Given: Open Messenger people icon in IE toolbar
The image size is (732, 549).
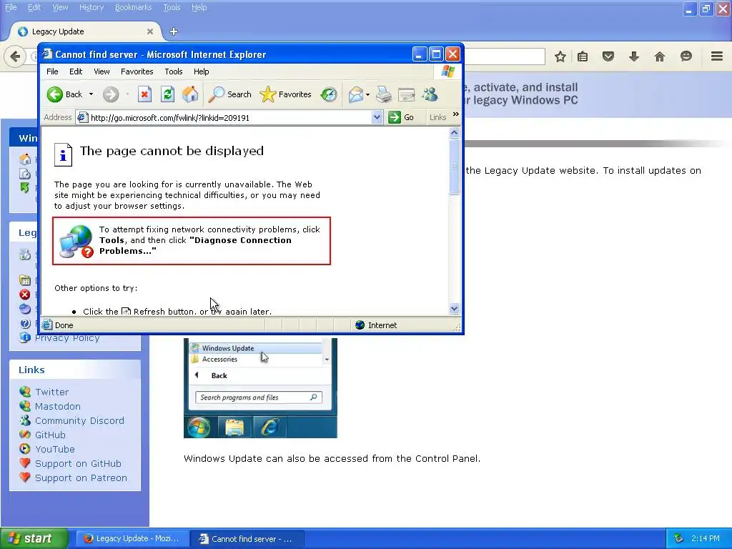Looking at the screenshot, I should pos(430,94).
